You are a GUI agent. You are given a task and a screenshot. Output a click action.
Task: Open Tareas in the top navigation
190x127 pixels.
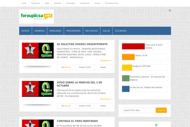pos(97,3)
